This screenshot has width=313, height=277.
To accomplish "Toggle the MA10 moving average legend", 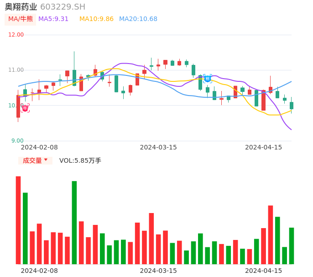I will coord(96,19).
